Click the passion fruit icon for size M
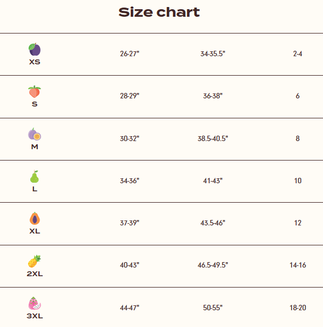Image resolution: width=323 pixels, height=327 pixels. coord(35,134)
